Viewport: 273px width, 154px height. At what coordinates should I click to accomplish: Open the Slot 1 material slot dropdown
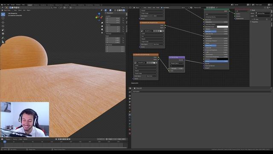click(185, 8)
